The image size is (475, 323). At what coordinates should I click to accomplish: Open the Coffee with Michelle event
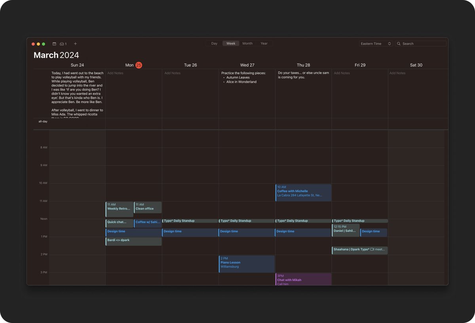coord(303,192)
